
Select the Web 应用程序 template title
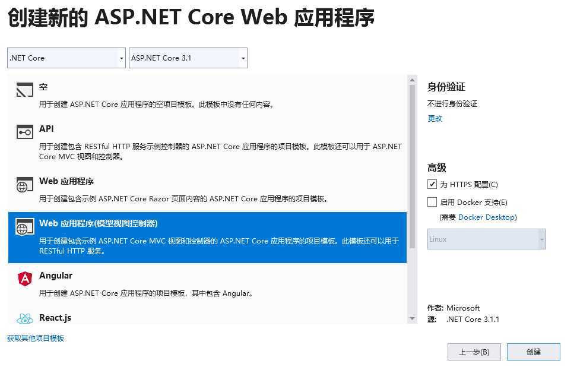coord(66,181)
